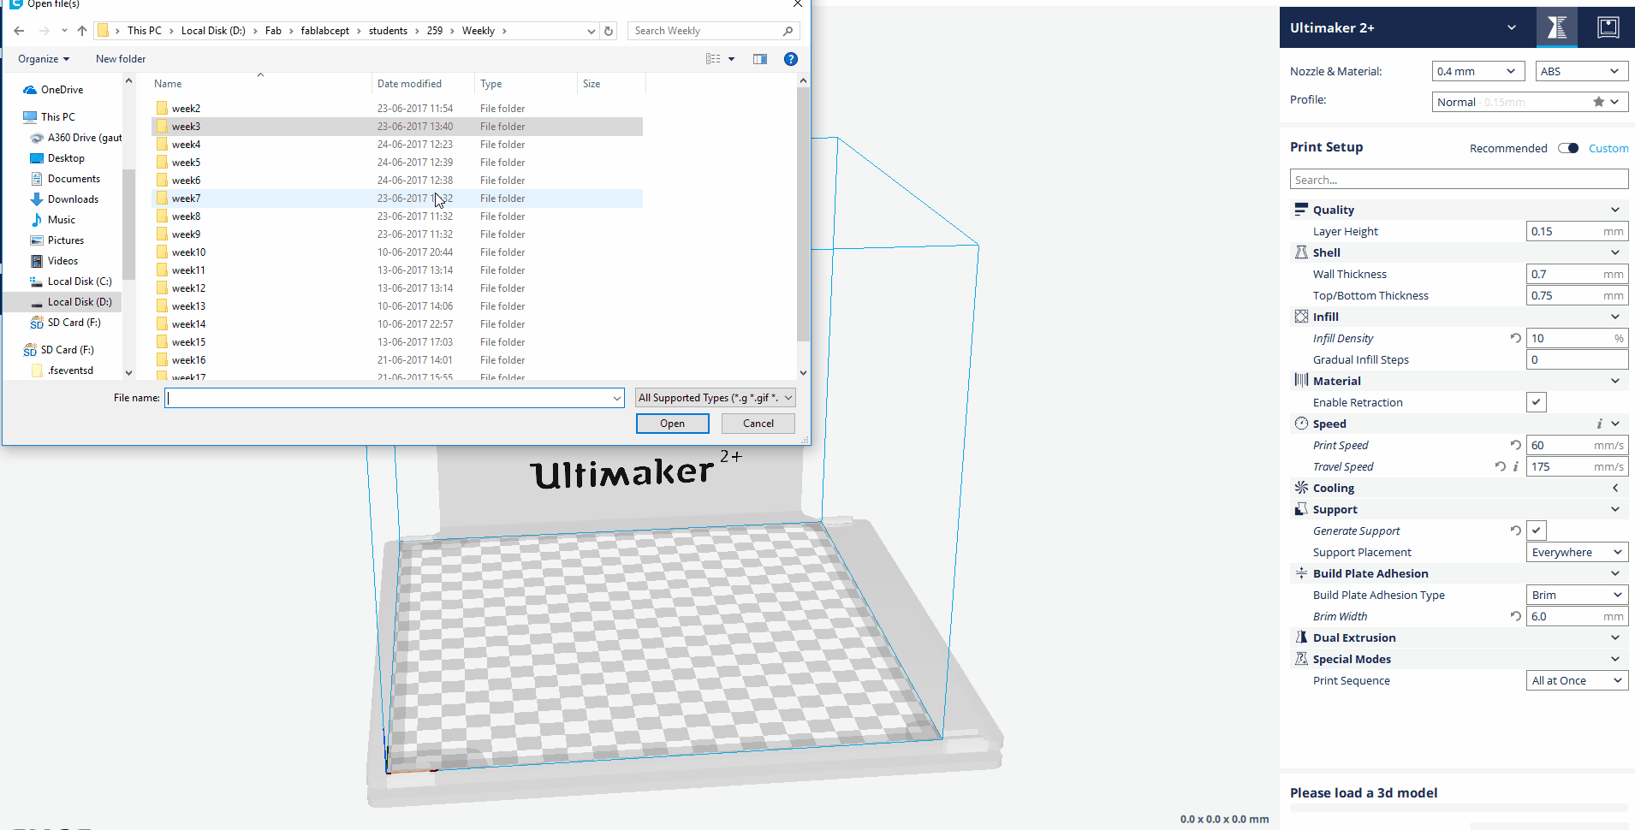The height and width of the screenshot is (830, 1635).
Task: Sort files by Date modified column
Action: (424, 84)
